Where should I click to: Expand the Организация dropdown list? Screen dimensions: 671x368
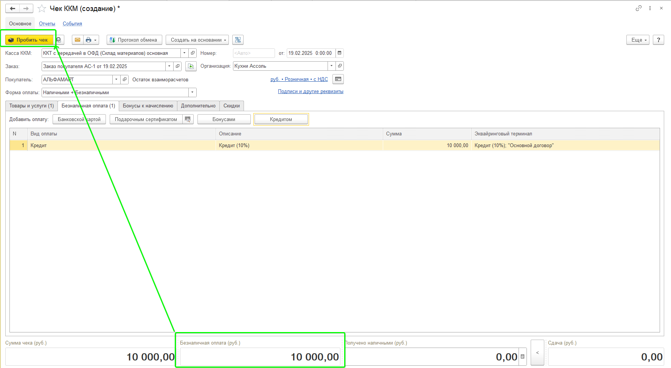click(331, 66)
